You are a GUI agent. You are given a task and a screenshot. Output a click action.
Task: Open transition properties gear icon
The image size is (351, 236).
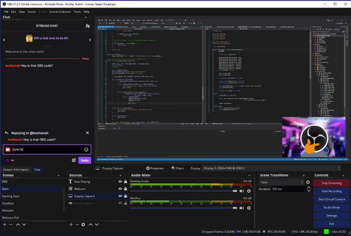[308, 182]
